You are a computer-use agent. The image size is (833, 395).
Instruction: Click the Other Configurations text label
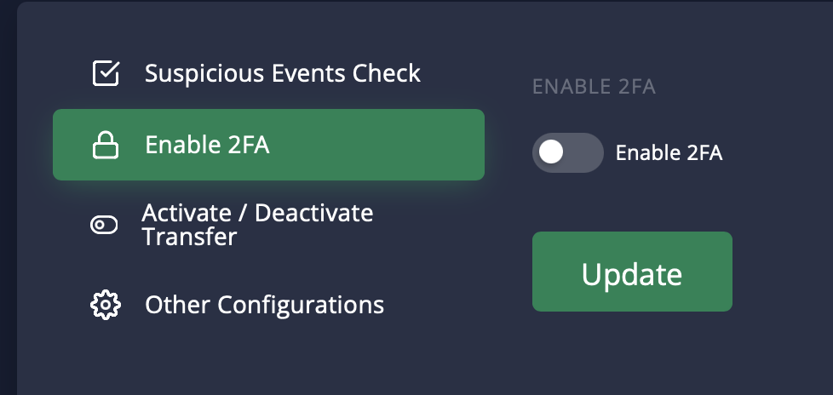pyautogui.click(x=264, y=304)
